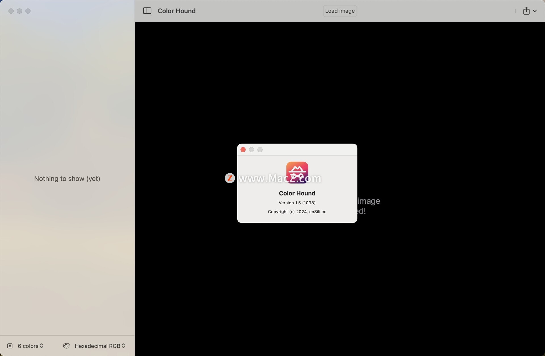The image size is (545, 356).
Task: Open the Hexadecimal RGB format dropdown
Action: pyautogui.click(x=100, y=346)
